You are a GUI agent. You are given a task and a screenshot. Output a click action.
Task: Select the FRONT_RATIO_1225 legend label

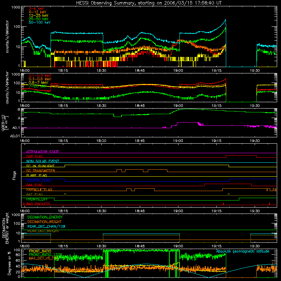(46, 255)
